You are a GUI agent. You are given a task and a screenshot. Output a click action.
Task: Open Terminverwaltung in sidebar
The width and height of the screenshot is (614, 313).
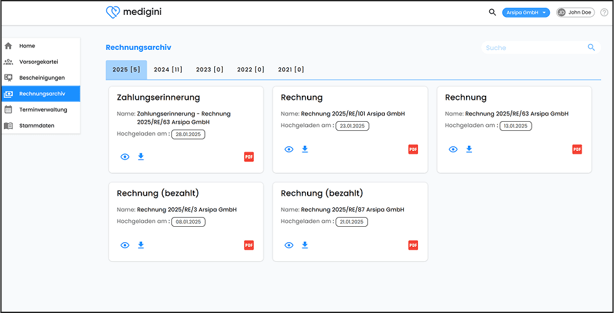coord(41,110)
